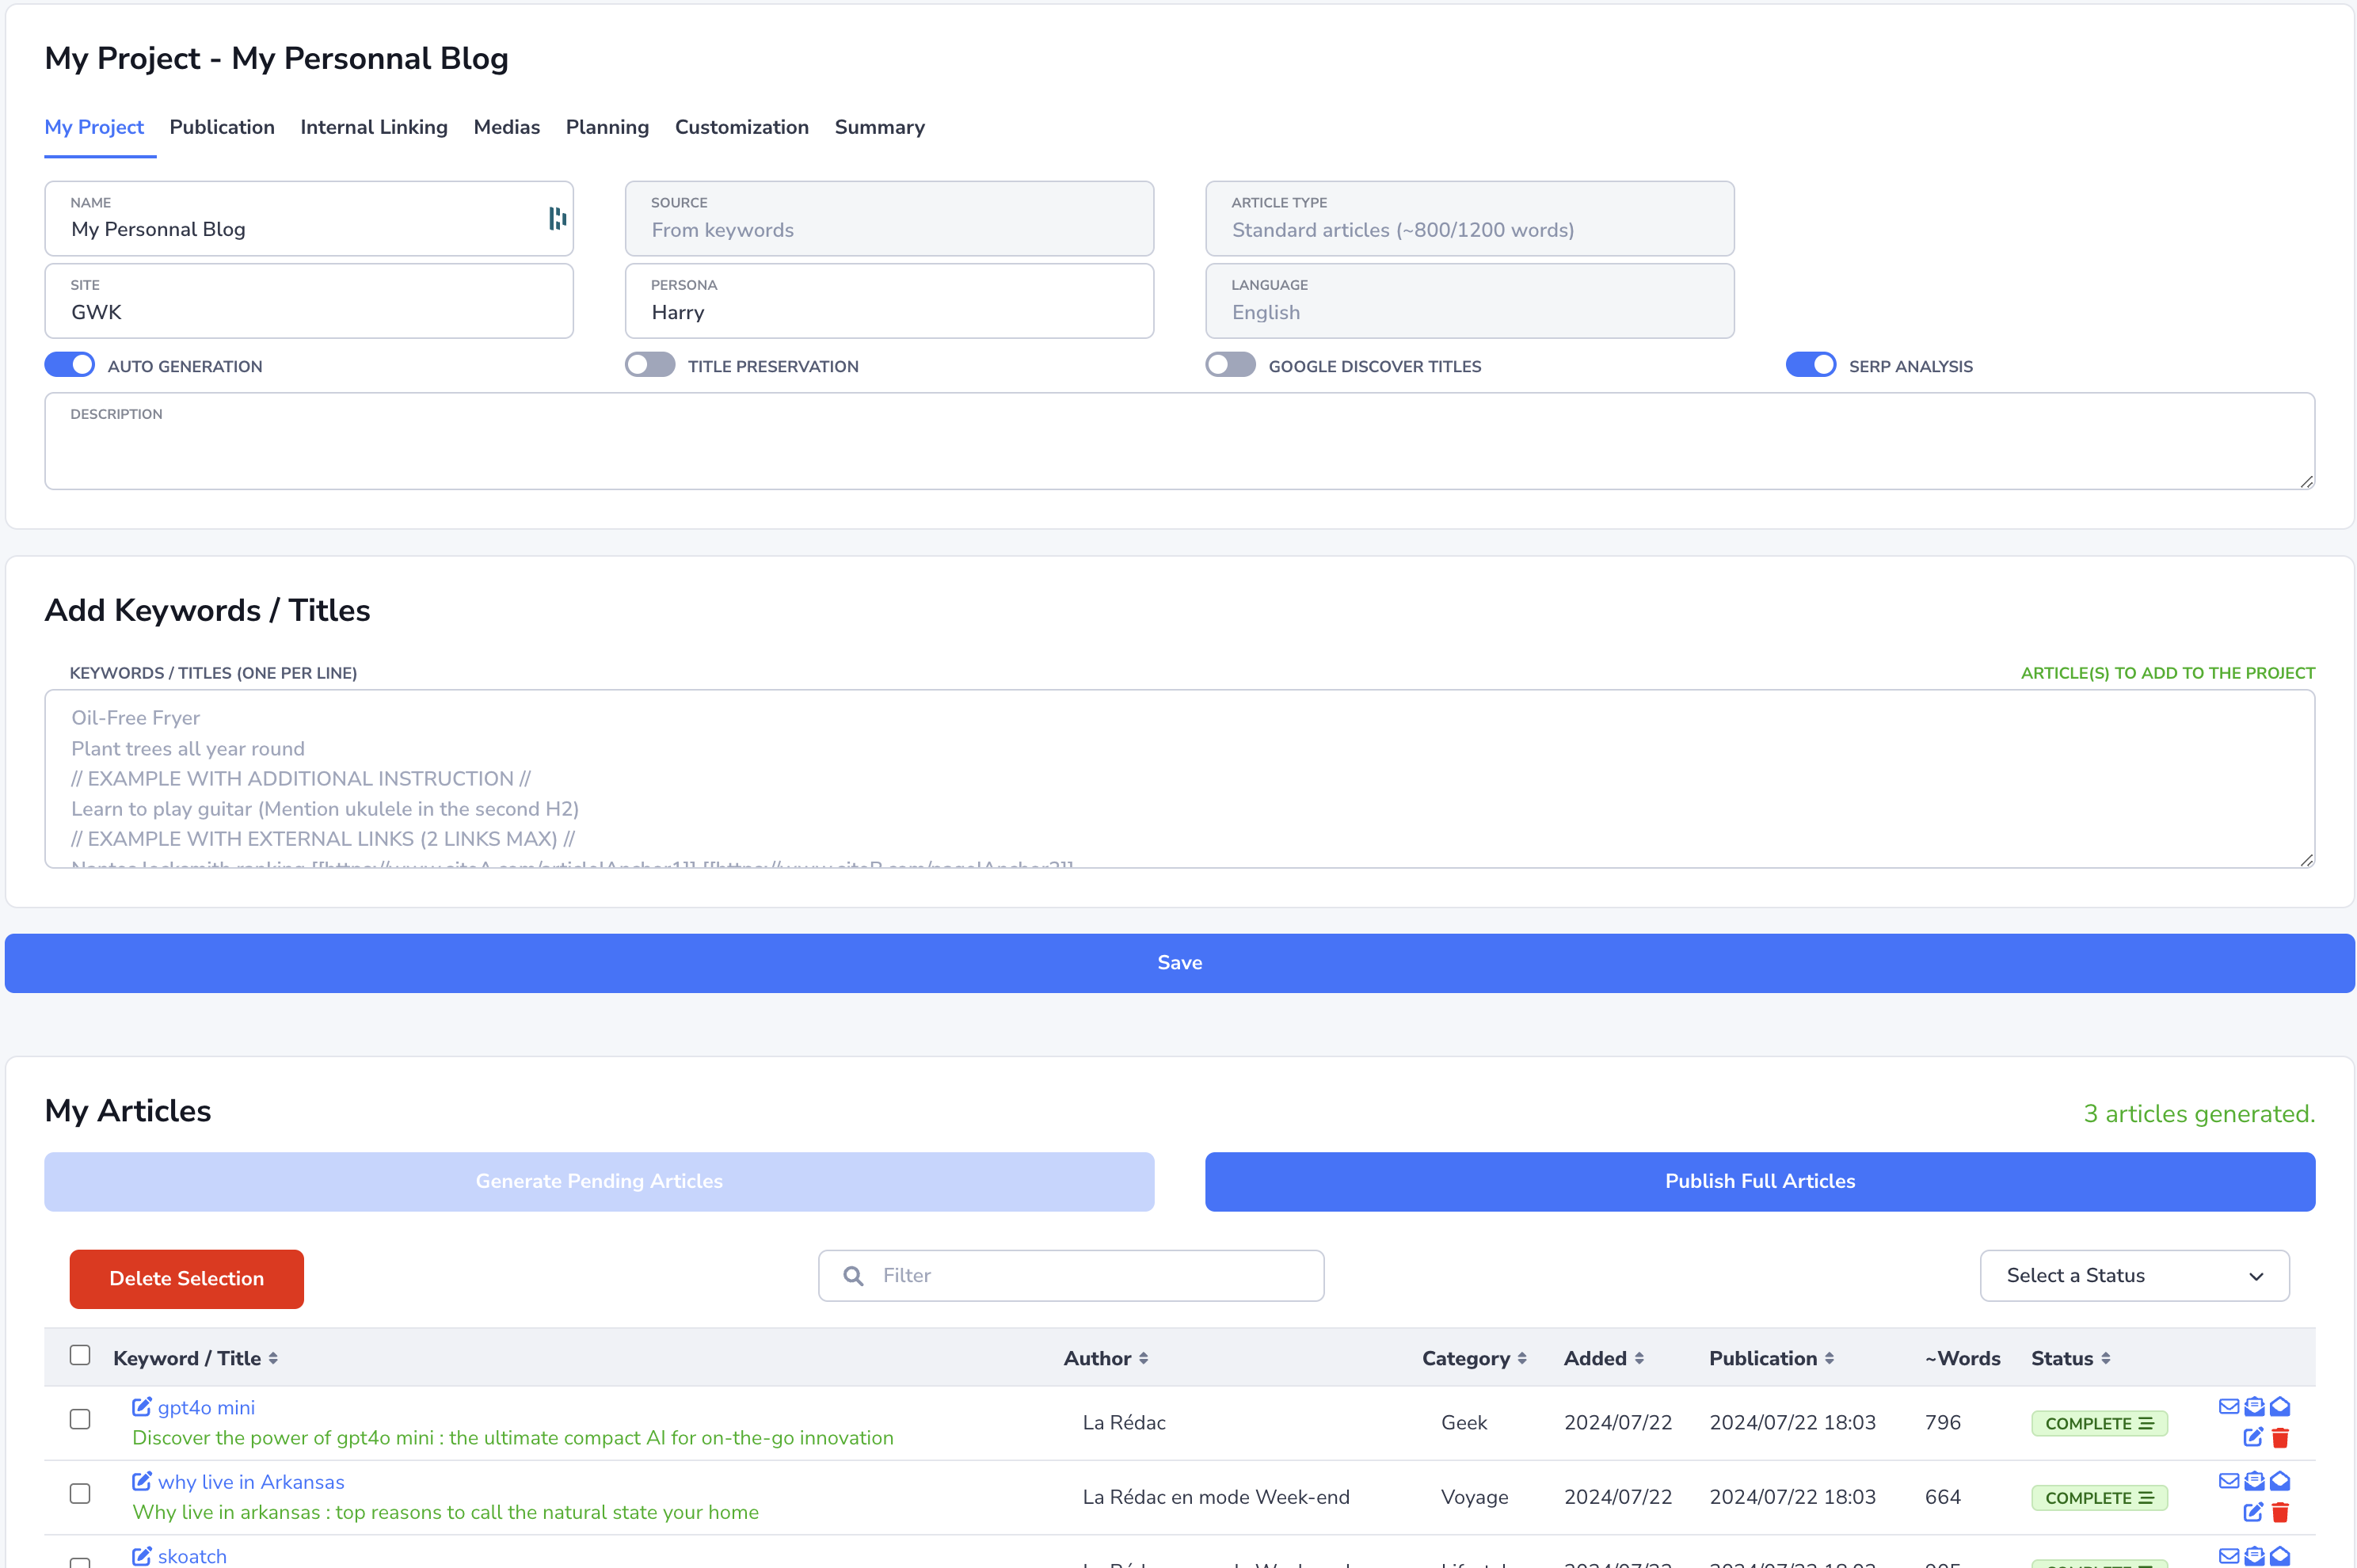
Task: Click the envelope-with-letter icon in the gpt4o mini row
Action: (x=2254, y=1407)
